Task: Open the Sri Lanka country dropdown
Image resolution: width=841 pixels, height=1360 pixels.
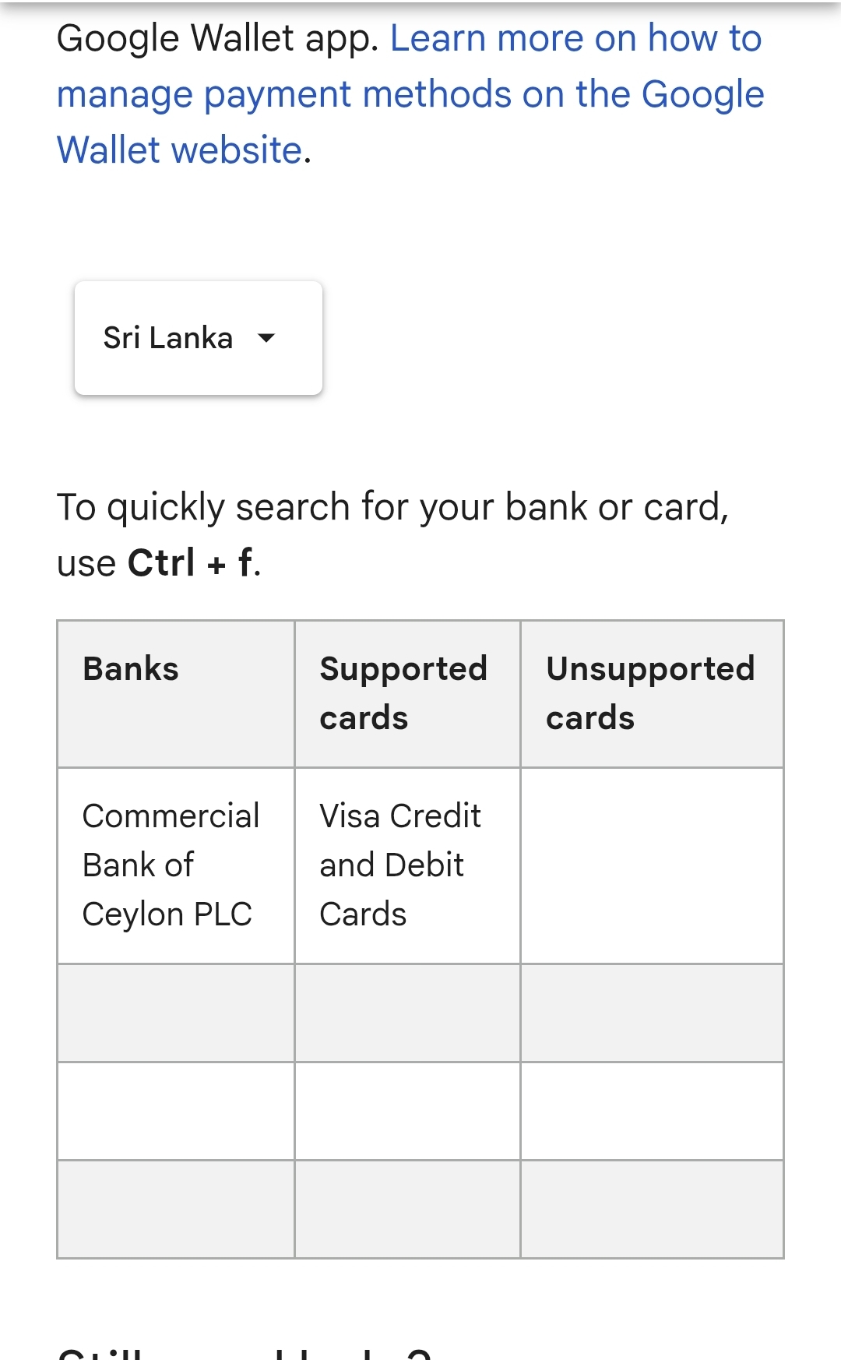Action: pyautogui.click(x=198, y=338)
